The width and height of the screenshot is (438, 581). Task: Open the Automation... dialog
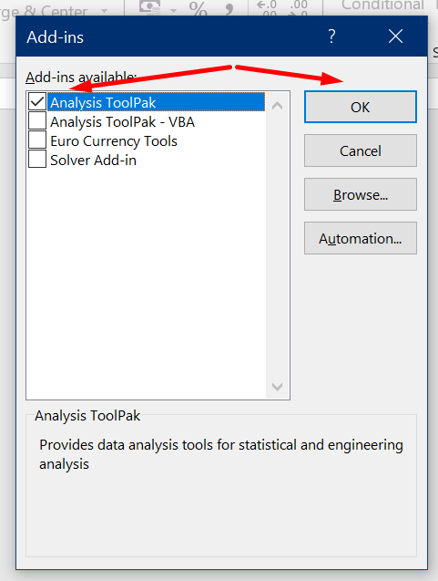tap(361, 238)
